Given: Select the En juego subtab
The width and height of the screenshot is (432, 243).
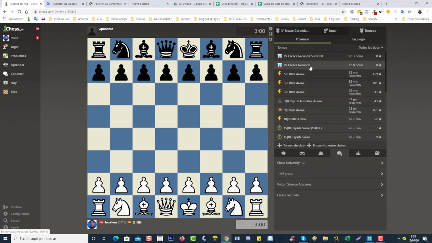Looking at the screenshot, I should coord(358,39).
